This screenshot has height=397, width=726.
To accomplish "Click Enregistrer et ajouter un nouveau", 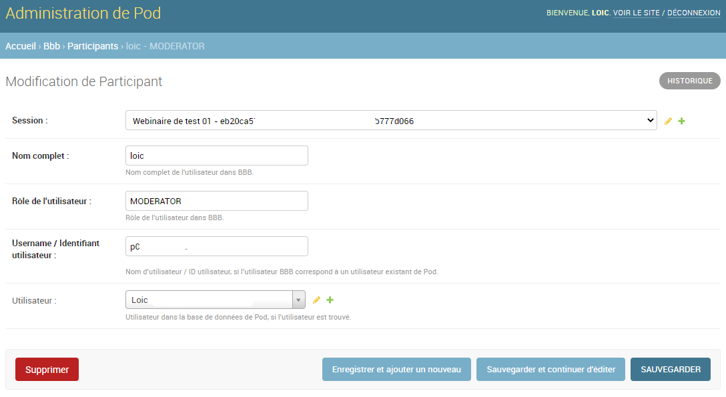I will [396, 370].
